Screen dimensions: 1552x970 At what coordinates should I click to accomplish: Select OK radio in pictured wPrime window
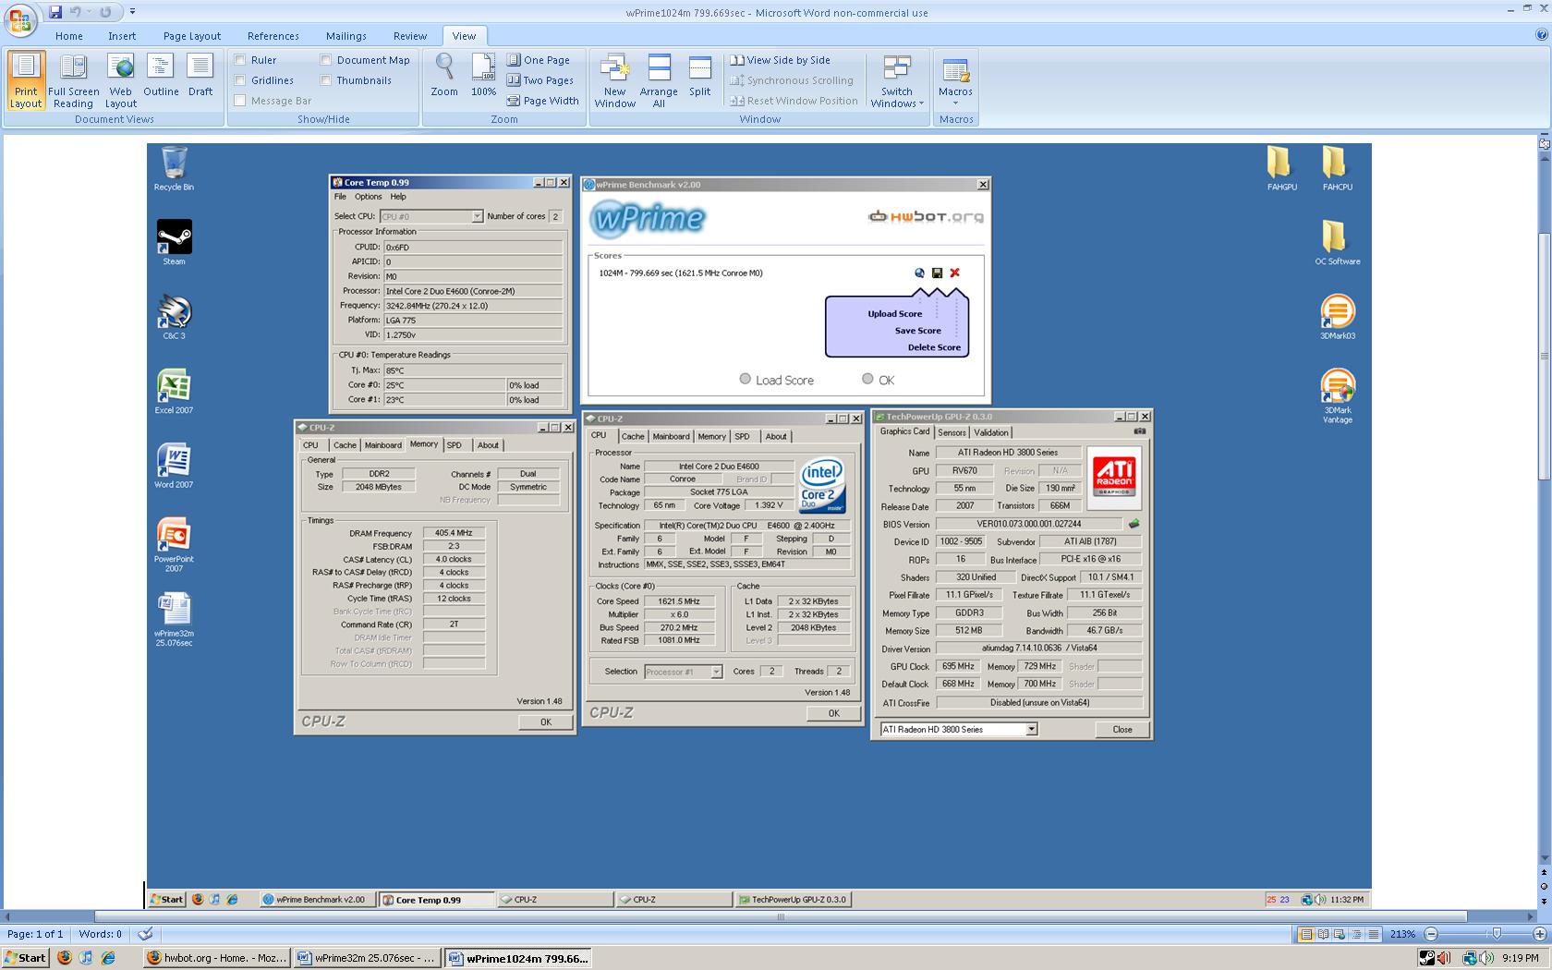tap(867, 379)
